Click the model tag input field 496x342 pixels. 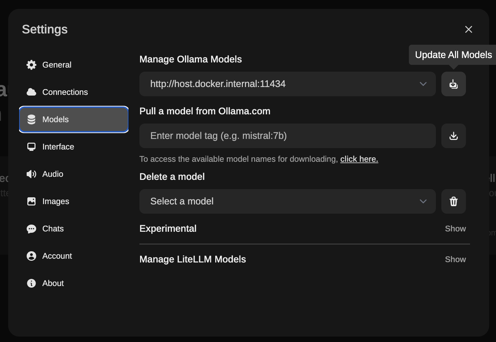(287, 136)
